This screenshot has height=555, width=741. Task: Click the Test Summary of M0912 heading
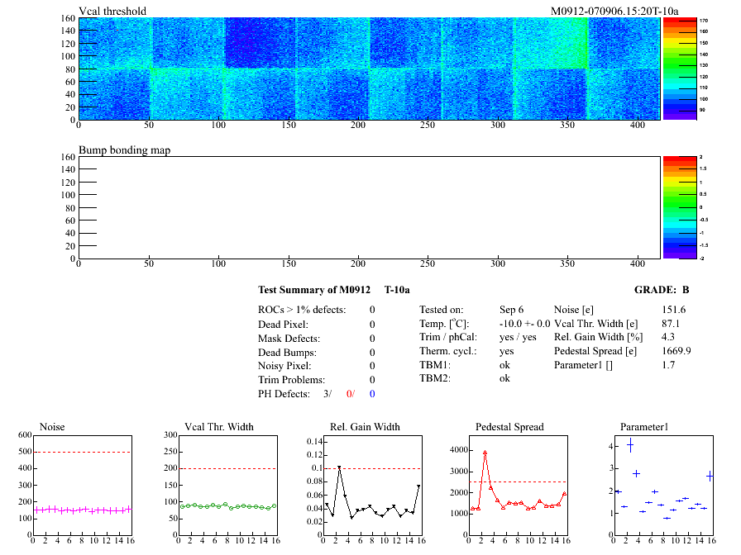pos(314,290)
